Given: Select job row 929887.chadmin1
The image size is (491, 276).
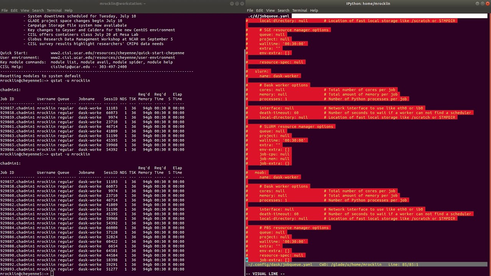Looking at the screenshot, I should (92, 242).
